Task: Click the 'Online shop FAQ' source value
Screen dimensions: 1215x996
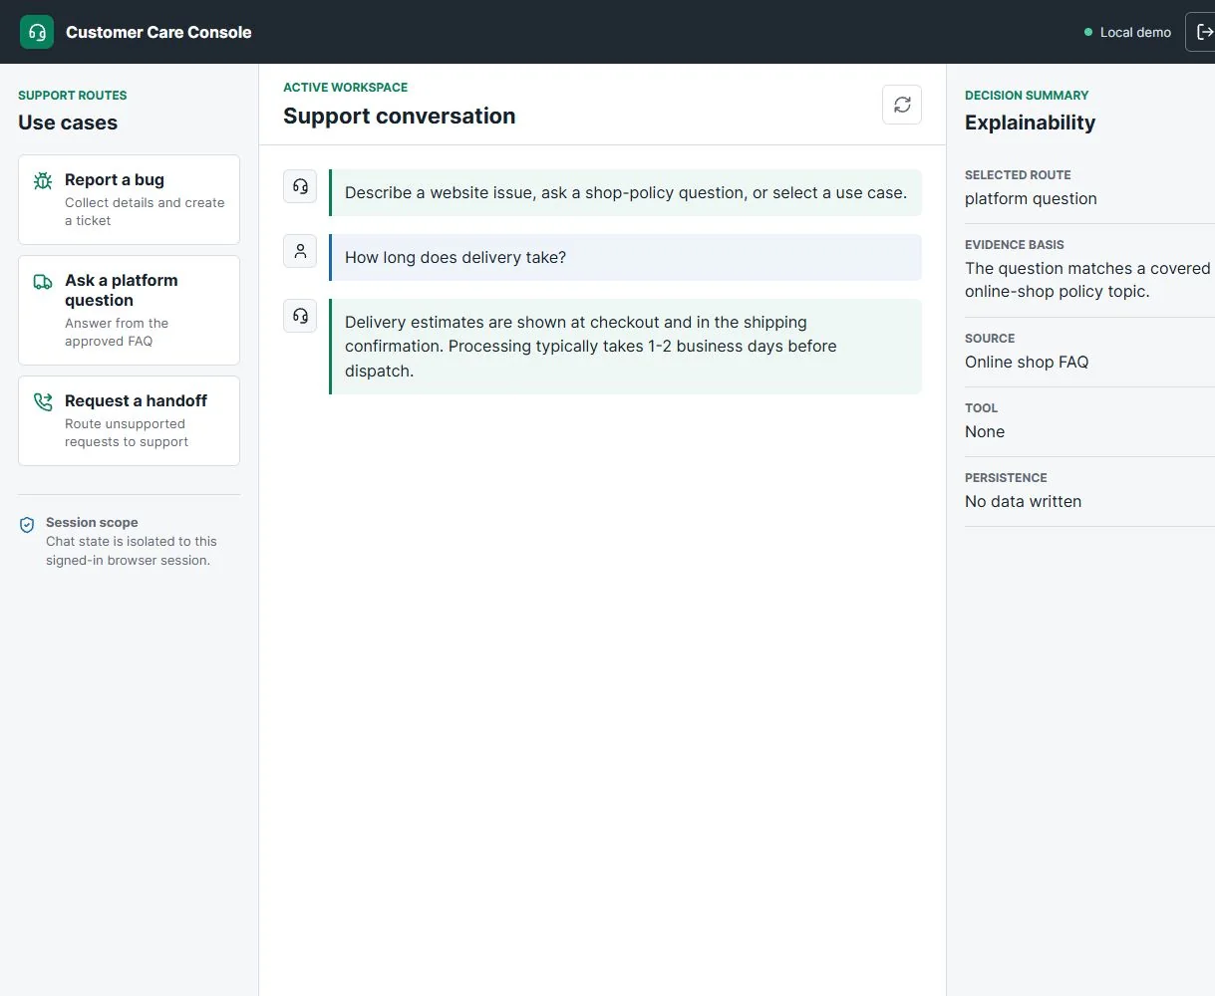Action: 1027,362
